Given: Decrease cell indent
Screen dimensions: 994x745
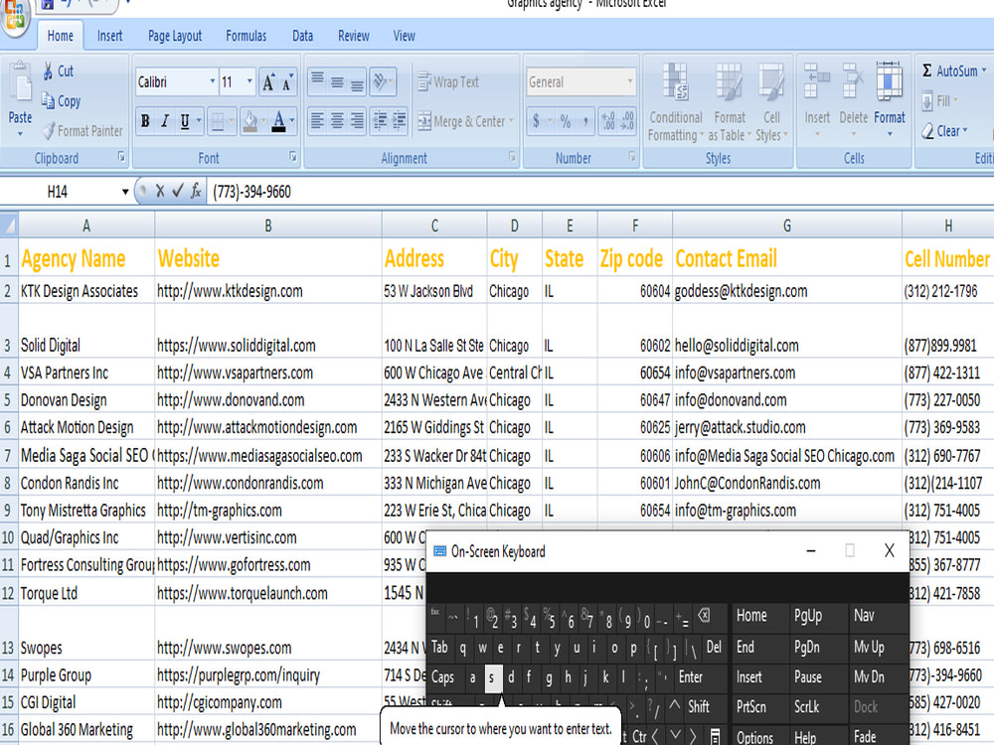Looking at the screenshot, I should click(380, 120).
